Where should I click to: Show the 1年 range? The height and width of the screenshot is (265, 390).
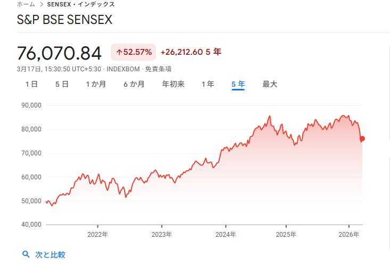(208, 84)
